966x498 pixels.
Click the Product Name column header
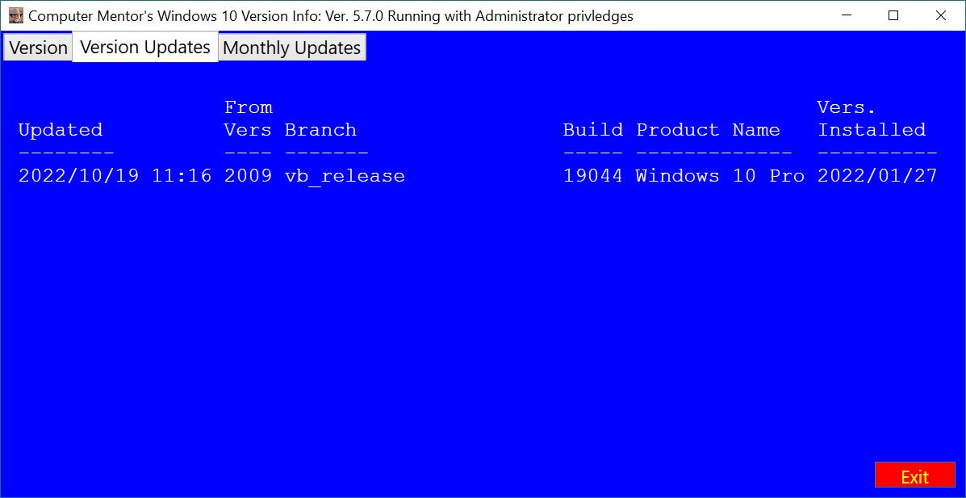pos(708,130)
